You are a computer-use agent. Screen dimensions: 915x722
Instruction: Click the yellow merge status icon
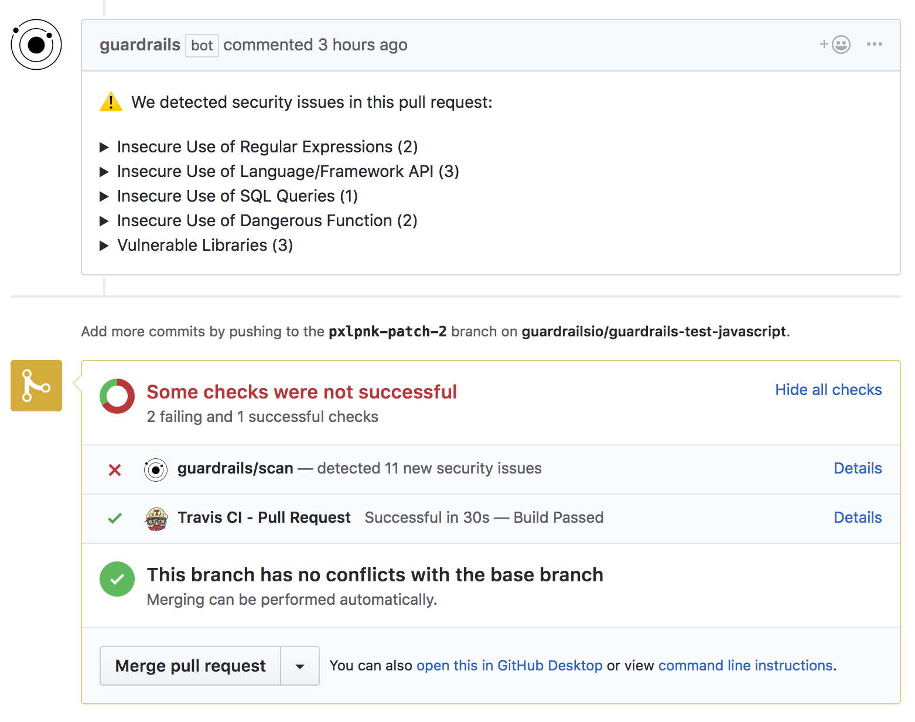pyautogui.click(x=36, y=386)
